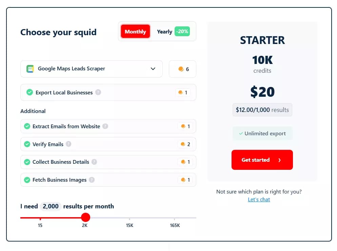Click the 2,000 results input field

50,206
